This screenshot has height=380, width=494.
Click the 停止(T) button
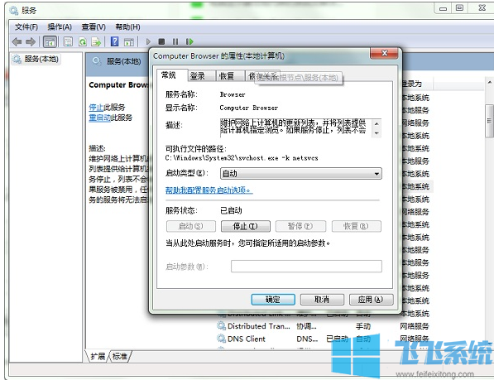(246, 226)
